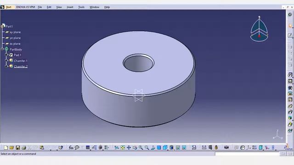This screenshot has height=165, width=294.
Task: Activate the What's This help pointer
Action: (61, 148)
